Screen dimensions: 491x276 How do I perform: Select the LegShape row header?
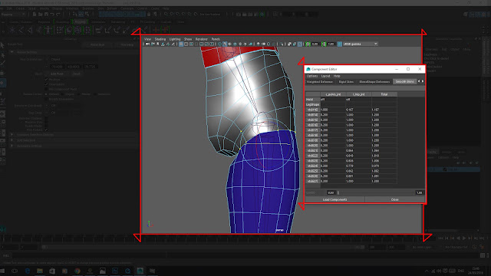click(312, 104)
